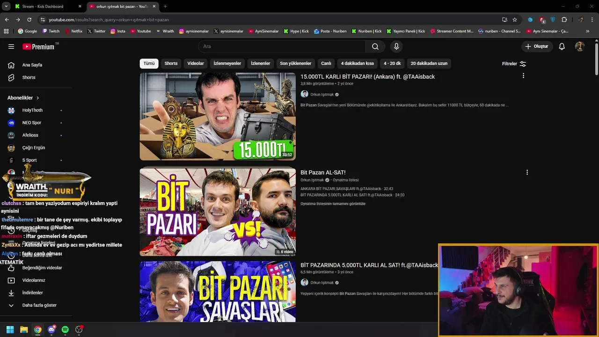Image resolution: width=599 pixels, height=337 pixels.
Task: Open more options for 15.000TL video
Action: 523,76
